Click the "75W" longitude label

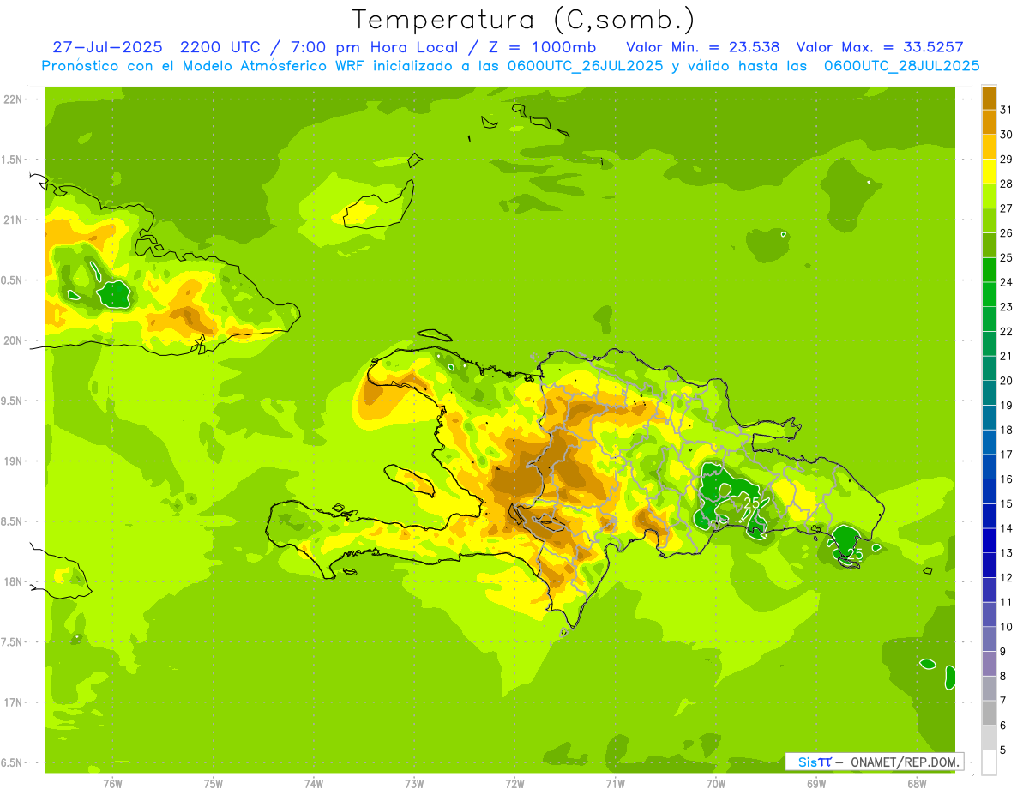pos(214,783)
